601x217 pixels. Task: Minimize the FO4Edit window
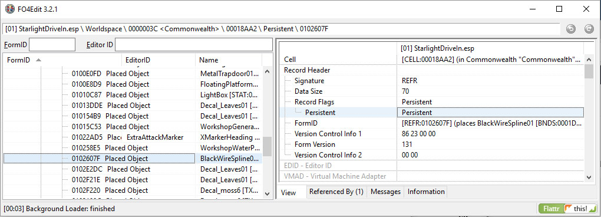(532, 9)
